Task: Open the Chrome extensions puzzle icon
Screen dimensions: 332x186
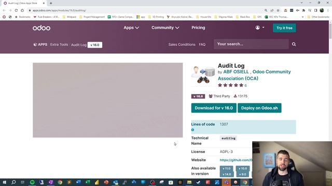Action: tap(303, 10)
